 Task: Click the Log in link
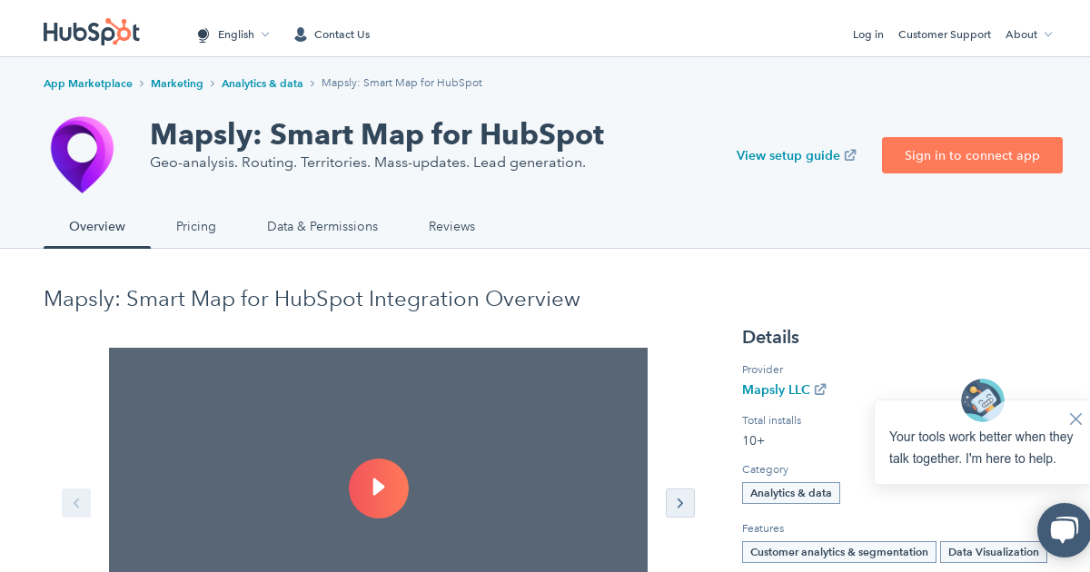867,35
